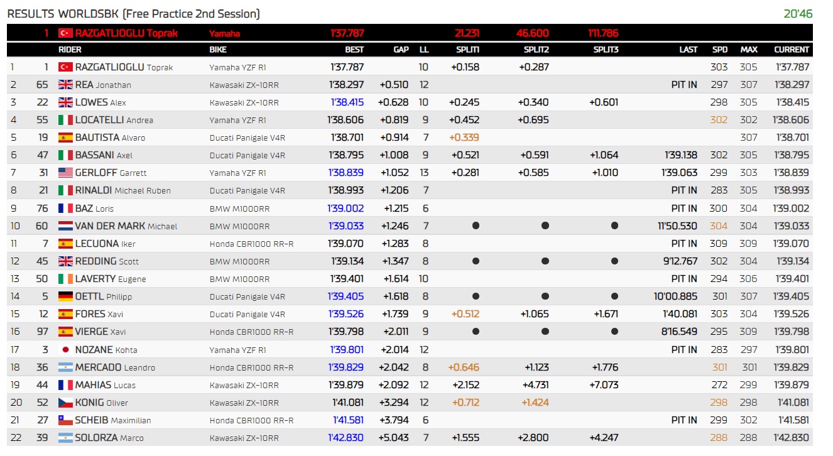The width and height of the screenshot is (833, 456).
Task: Click the SPLIT1 dot in VIERGE's row
Action: (x=476, y=331)
